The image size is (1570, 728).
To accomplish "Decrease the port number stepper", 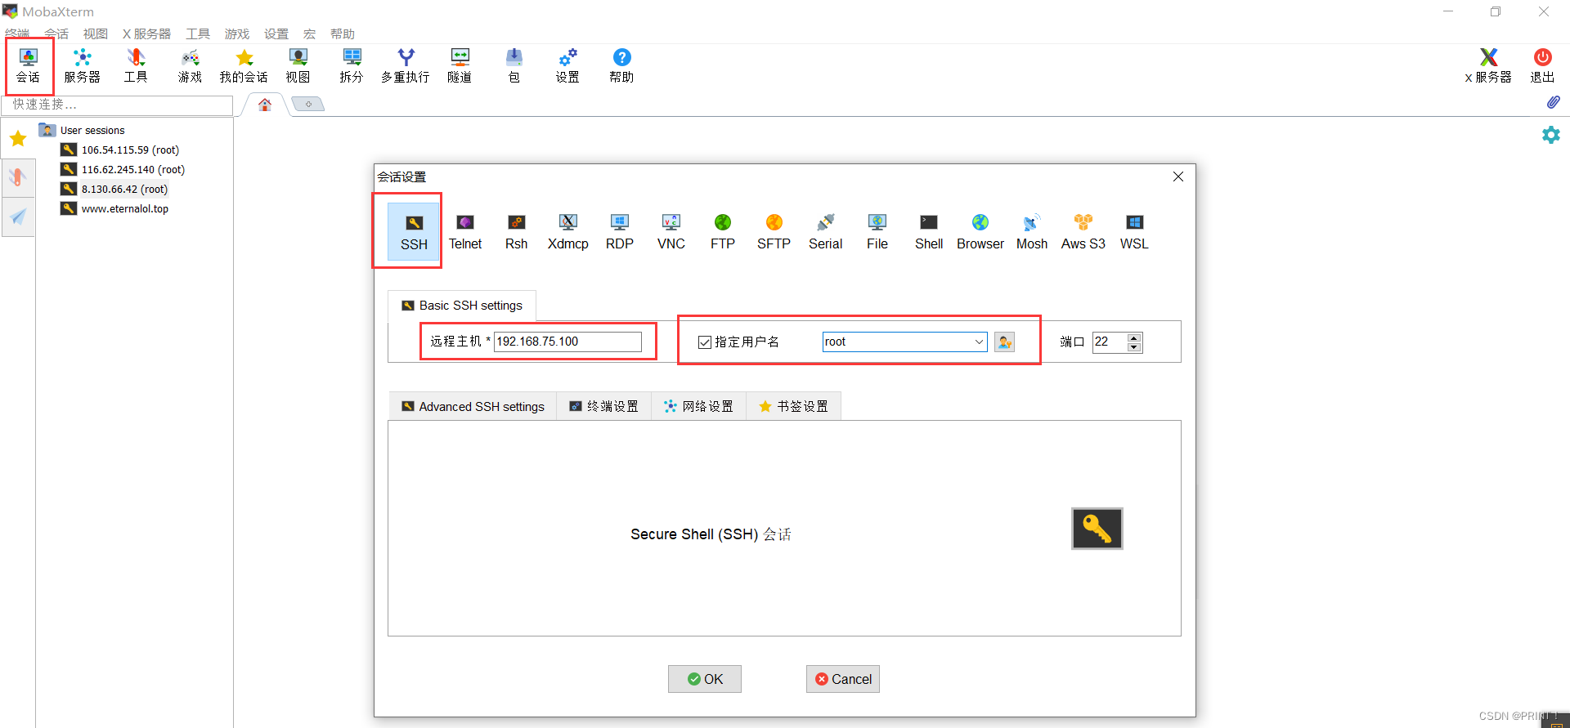I will pos(1134,347).
